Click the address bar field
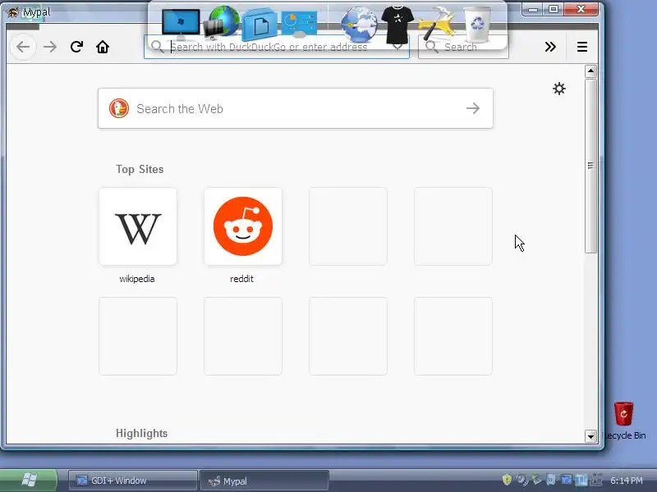 (277, 47)
